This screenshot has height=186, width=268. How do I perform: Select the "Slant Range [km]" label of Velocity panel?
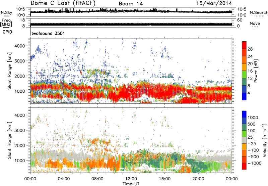pyautogui.click(x=9, y=140)
